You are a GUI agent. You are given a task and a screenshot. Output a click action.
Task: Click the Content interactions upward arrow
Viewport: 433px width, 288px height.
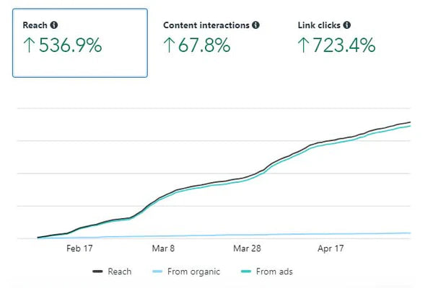pos(169,46)
